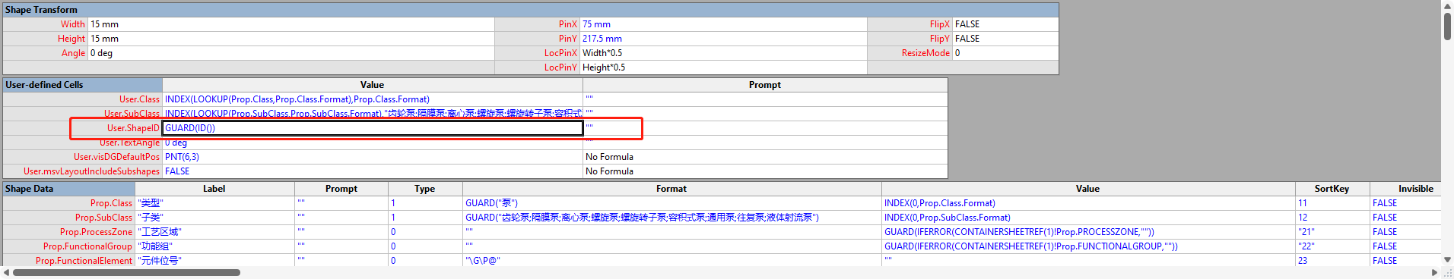Image resolution: width=1454 pixels, height=279 pixels.
Task: Click the User.Class row name
Action: (x=139, y=99)
